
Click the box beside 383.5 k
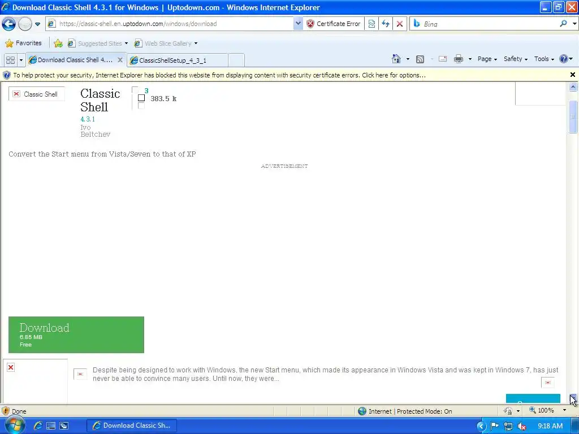coord(141,98)
